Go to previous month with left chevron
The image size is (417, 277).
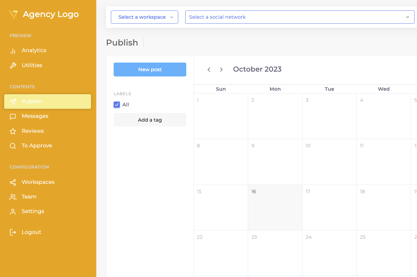pos(209,70)
